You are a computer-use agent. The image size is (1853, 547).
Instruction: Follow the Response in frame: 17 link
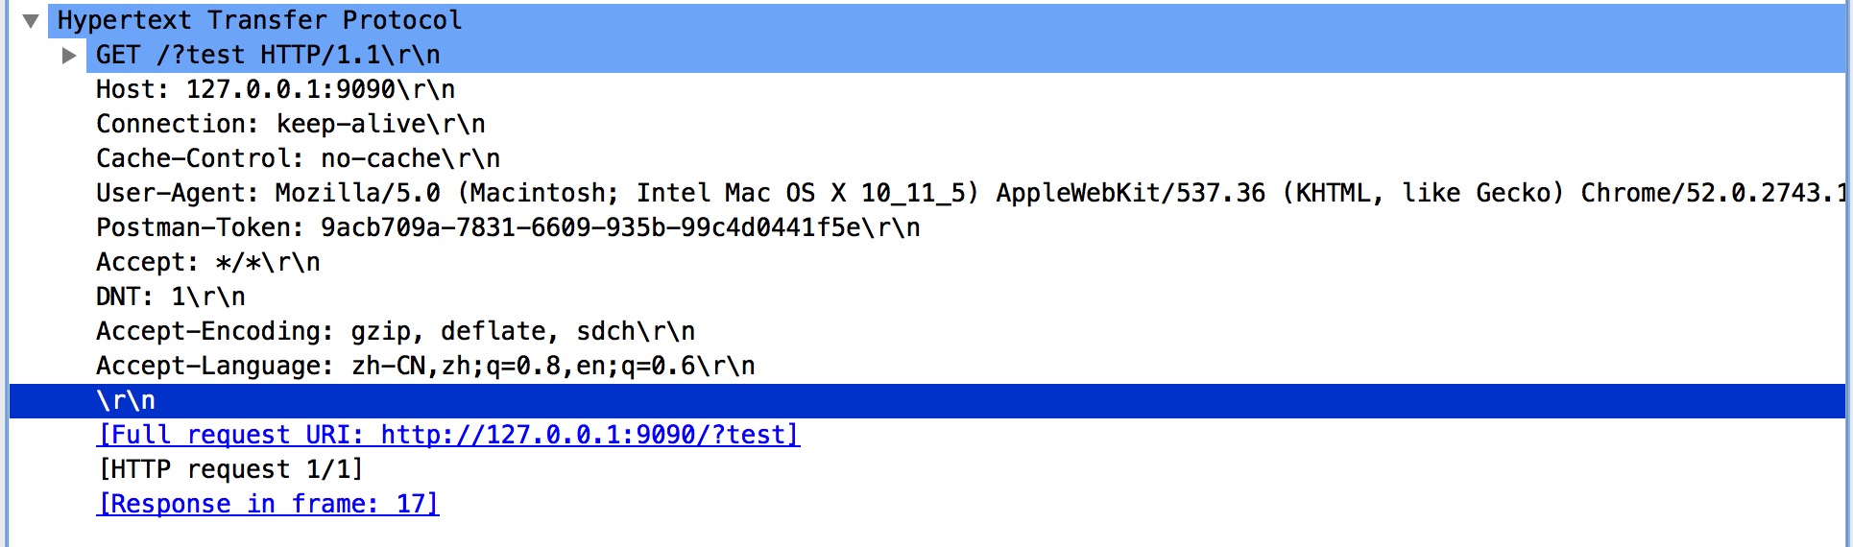tap(268, 504)
